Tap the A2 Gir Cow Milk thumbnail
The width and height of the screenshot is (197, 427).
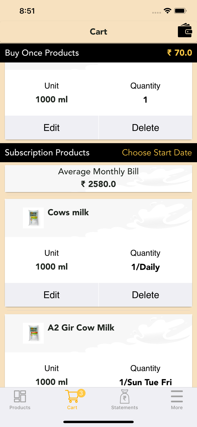pos(33,333)
